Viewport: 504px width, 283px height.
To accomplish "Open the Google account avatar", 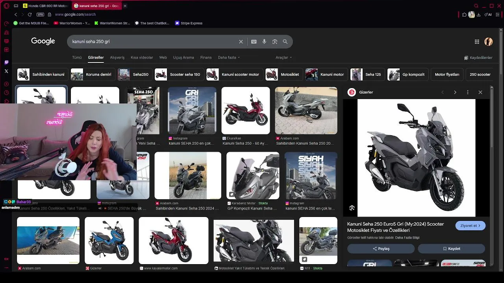I will pos(489,42).
